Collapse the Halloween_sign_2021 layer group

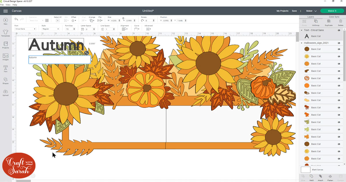302,43
